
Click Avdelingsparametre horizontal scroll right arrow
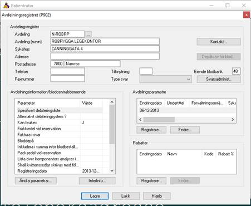pyautogui.click(x=233, y=120)
